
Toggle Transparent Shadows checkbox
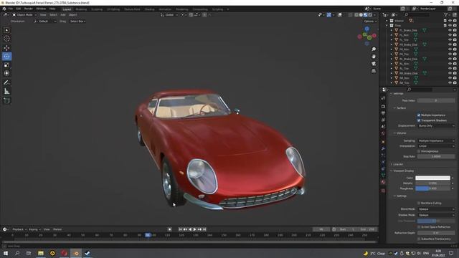(x=419, y=120)
